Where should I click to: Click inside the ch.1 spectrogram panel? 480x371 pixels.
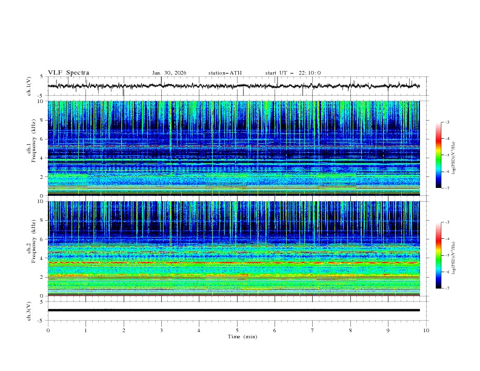click(x=233, y=148)
